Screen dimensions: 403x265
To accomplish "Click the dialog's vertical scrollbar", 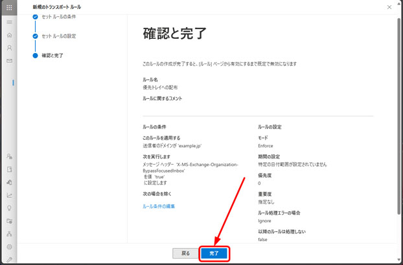I will (x=398, y=116).
